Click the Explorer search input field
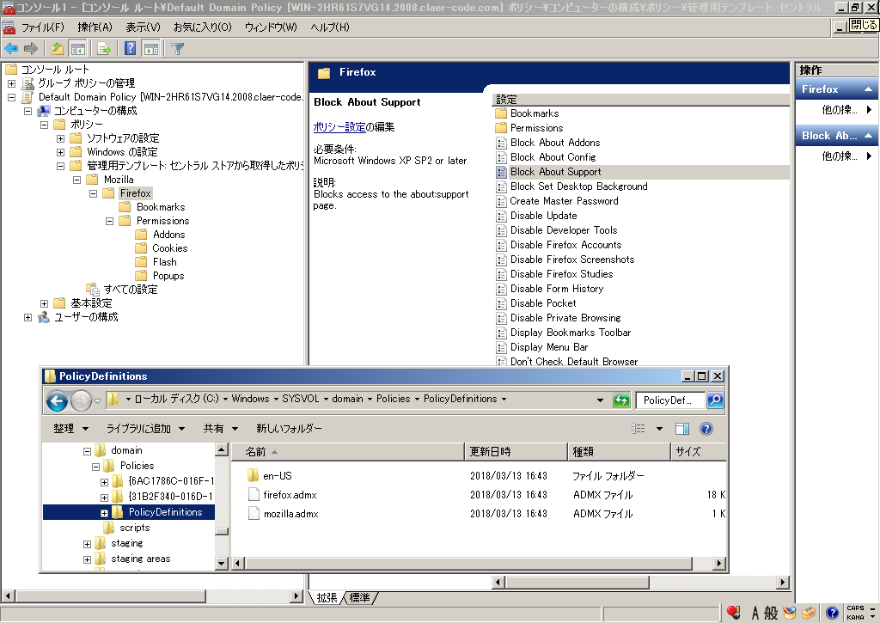880x623 pixels. coord(670,400)
